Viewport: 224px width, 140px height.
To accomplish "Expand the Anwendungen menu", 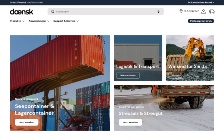I will [x=39, y=21].
